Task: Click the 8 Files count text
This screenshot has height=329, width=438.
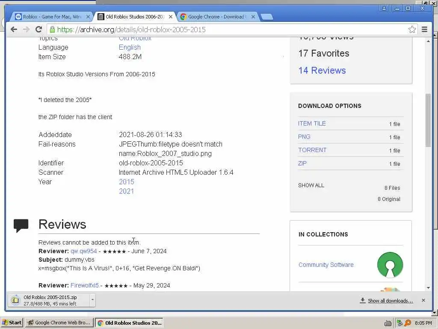Action: click(392, 188)
